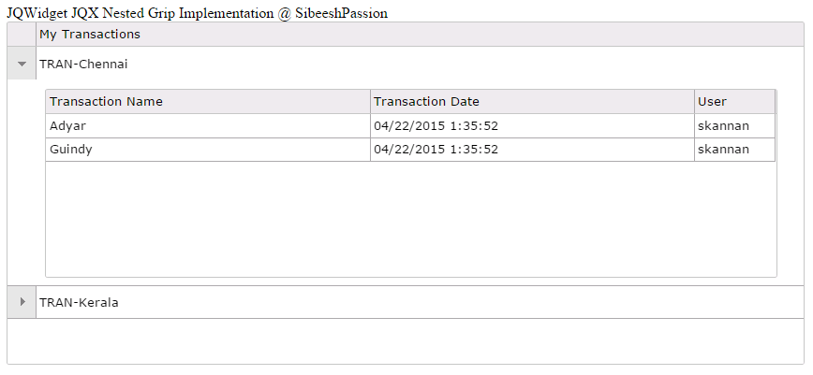
Task: Click the Transaction Name column header
Action: [x=107, y=102]
